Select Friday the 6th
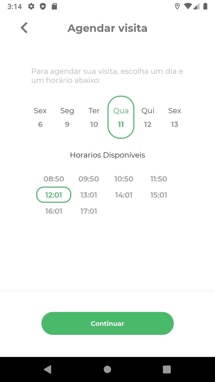This screenshot has height=382, width=215. click(x=40, y=117)
